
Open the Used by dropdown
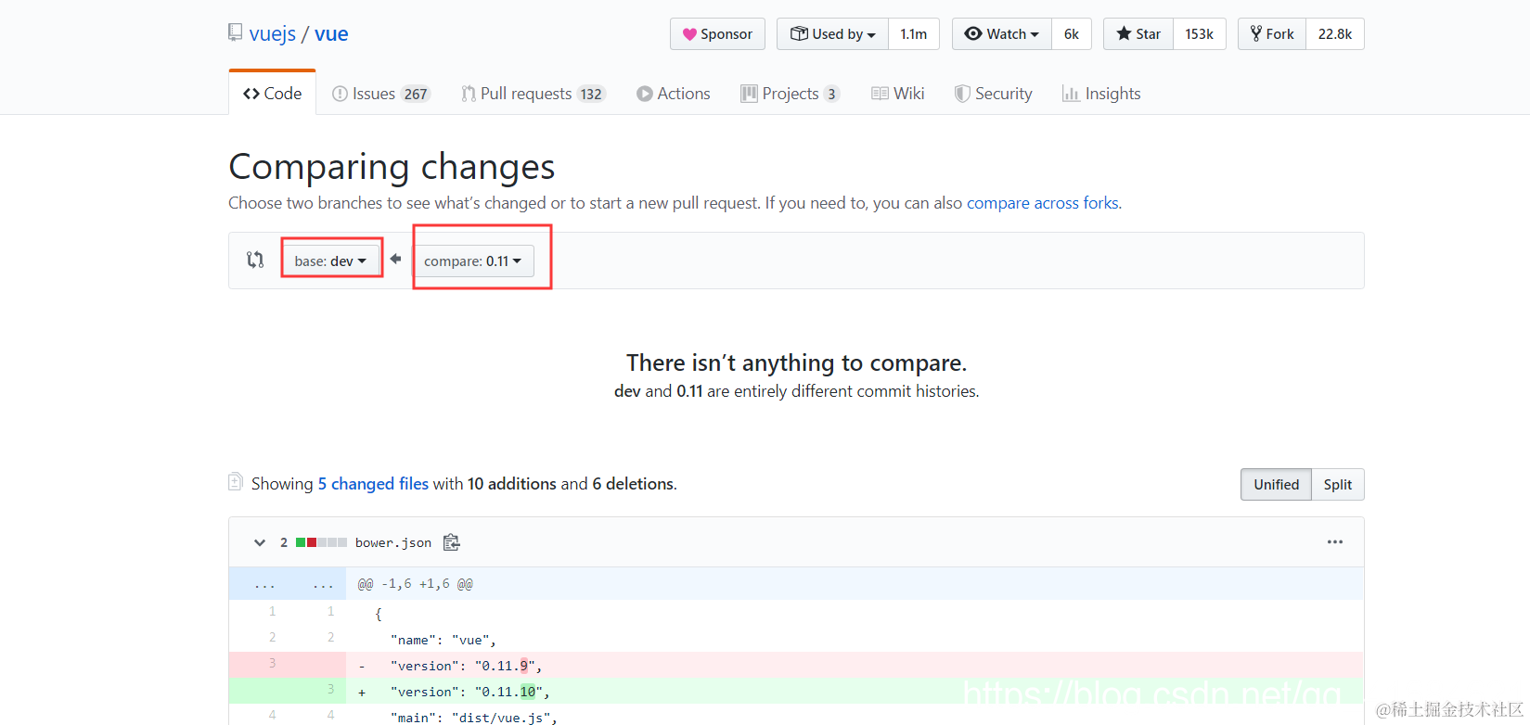coord(832,34)
